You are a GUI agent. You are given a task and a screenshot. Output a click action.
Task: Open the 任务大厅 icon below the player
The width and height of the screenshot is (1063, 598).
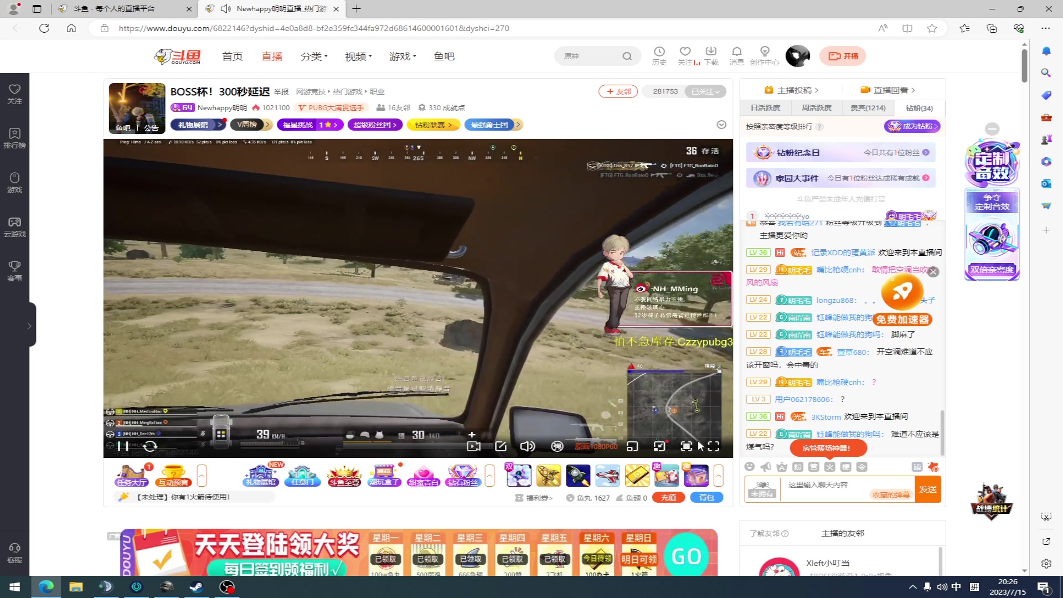point(131,476)
